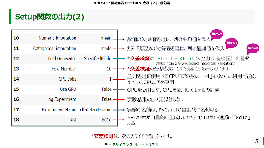264x148 pixels.
Task: Click the '8d1d' USI value
Action: (106, 120)
